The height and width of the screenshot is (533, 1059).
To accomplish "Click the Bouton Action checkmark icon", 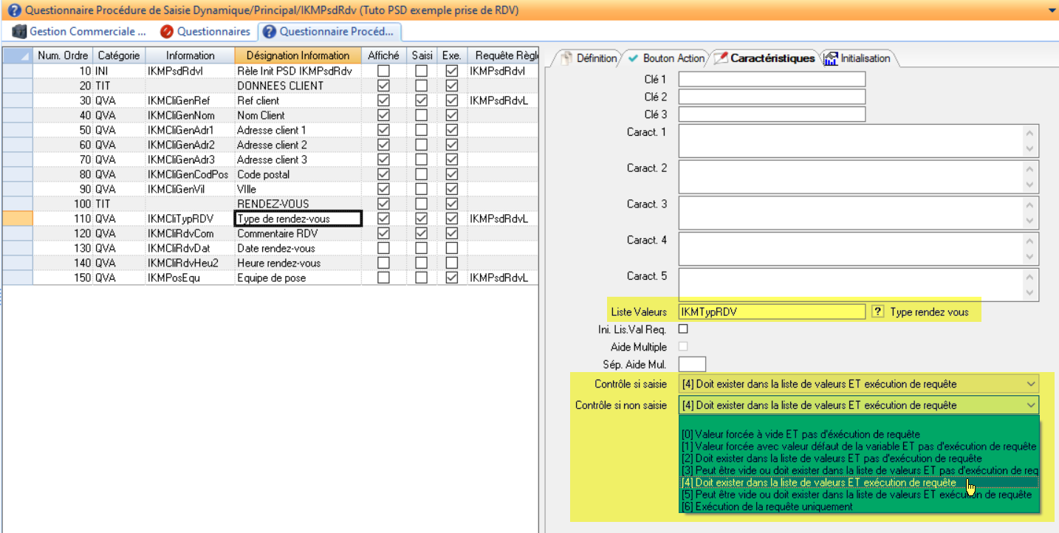I will [633, 58].
